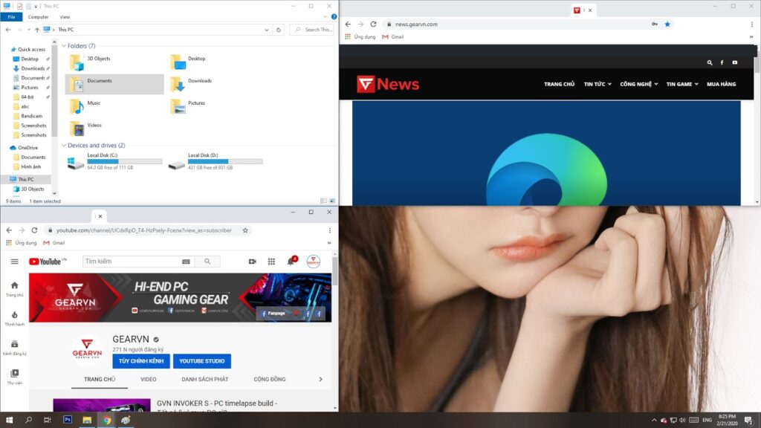Click the bookmark star in the news.gearvn.com address bar
Screen dimensions: 761x428
(667, 25)
